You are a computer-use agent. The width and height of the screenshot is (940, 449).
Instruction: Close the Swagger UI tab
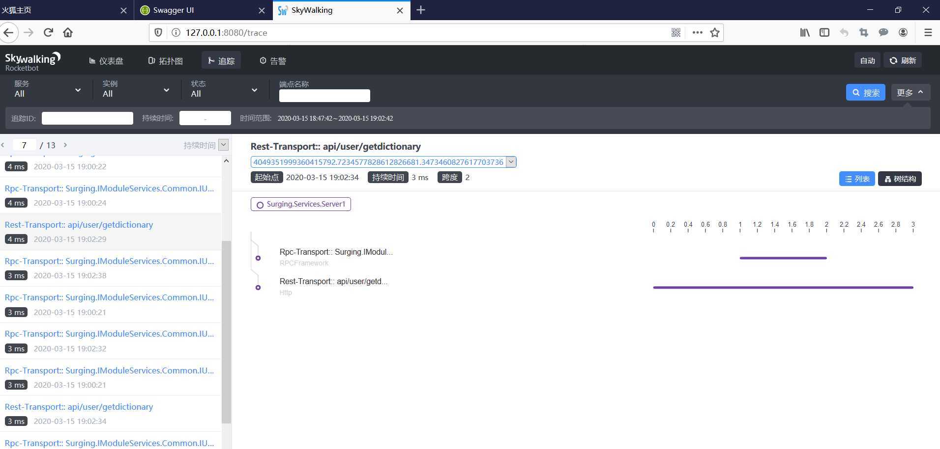262,10
